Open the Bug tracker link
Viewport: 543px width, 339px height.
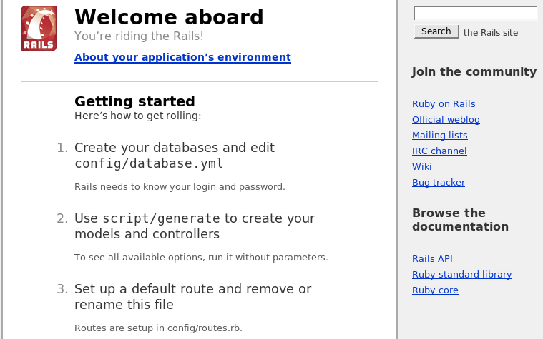[439, 183]
